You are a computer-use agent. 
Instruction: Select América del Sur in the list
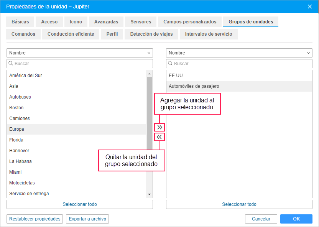pyautogui.click(x=77, y=76)
